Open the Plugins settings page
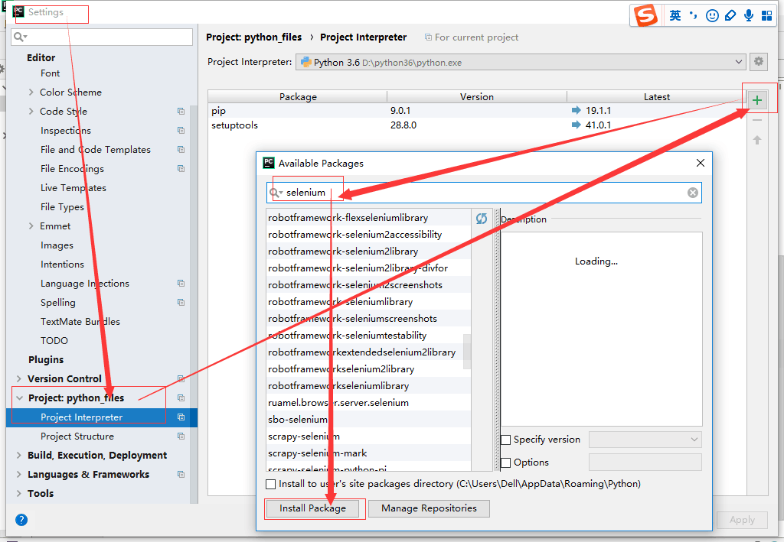The height and width of the screenshot is (542, 784). [46, 360]
